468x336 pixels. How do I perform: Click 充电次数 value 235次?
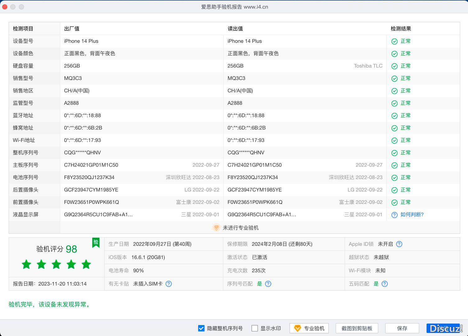(x=259, y=271)
